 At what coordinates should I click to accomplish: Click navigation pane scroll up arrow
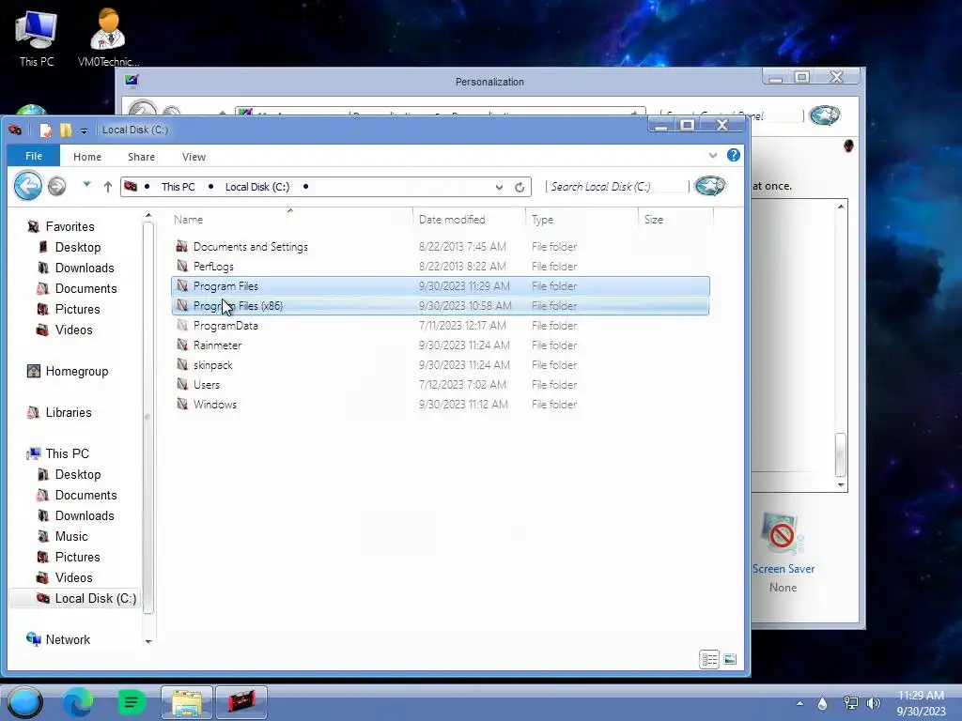tap(148, 215)
